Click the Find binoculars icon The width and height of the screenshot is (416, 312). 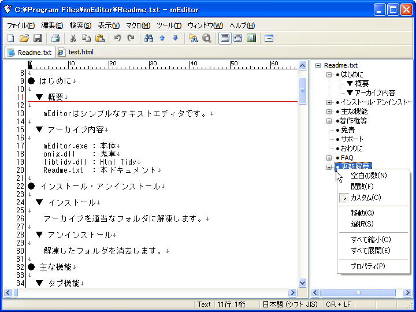click(x=148, y=38)
